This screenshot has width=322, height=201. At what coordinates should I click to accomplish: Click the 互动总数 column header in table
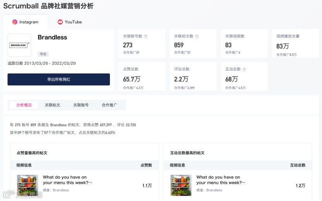point(298,165)
